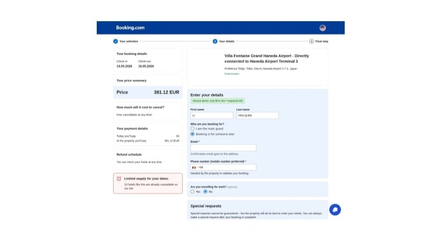The image size is (448, 231).
Task: Select Booking is for someone else
Action: [x=192, y=134]
